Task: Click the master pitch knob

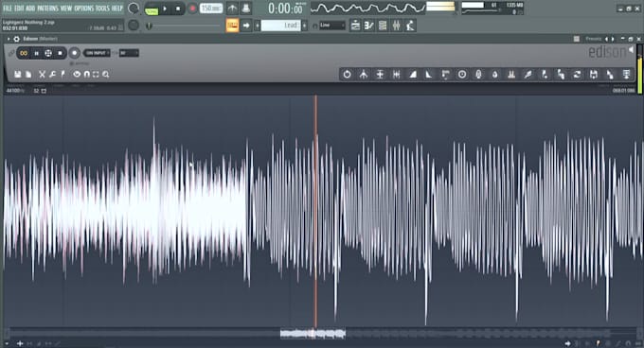Action: (134, 26)
